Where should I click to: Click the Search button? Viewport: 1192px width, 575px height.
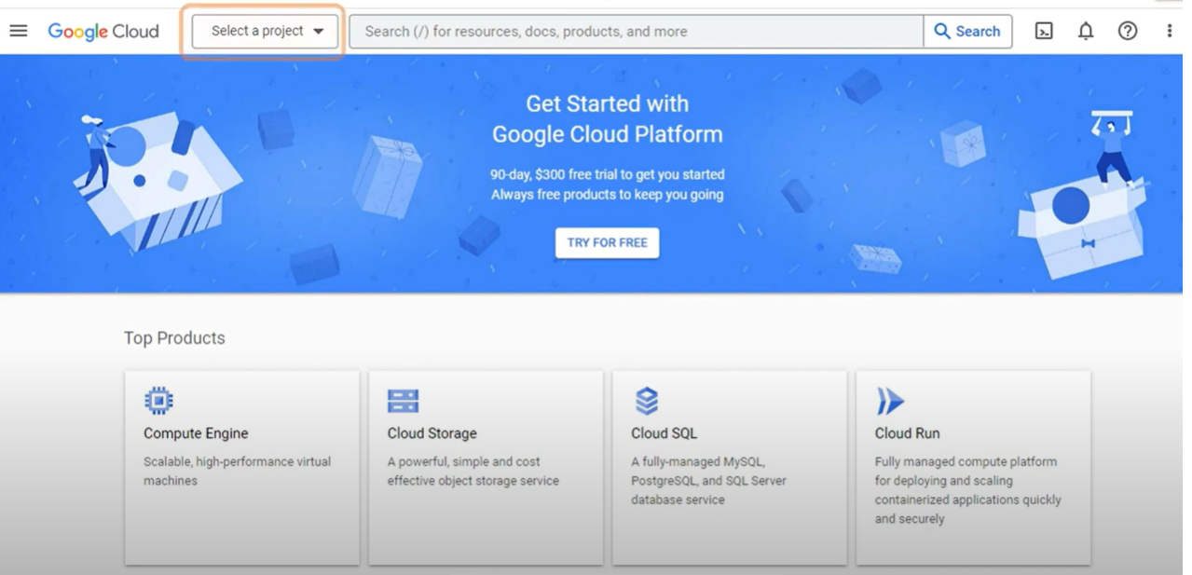[x=967, y=31]
